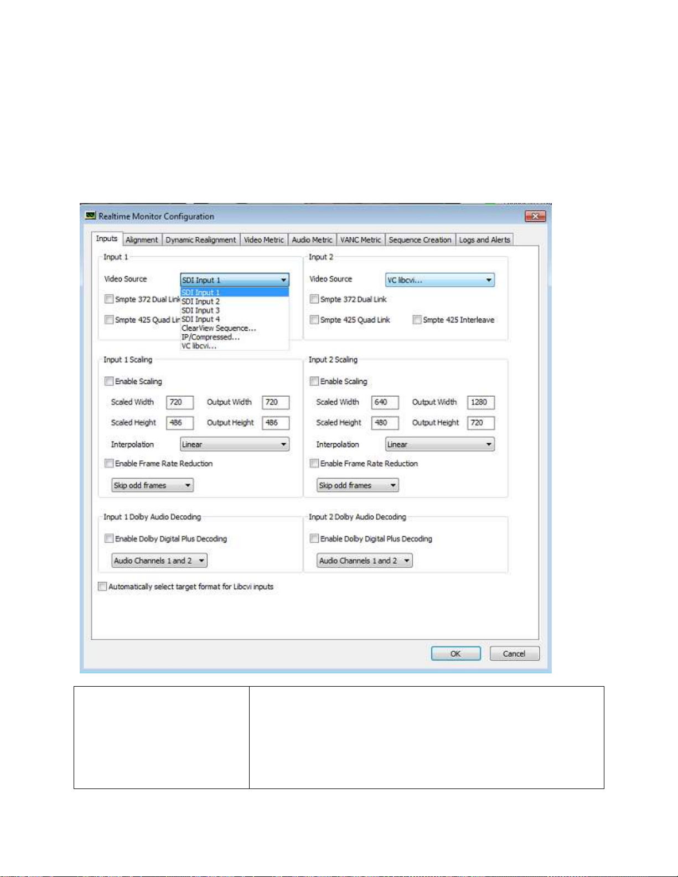Toggle automatically select target format for Libcvi
Image resolution: width=678 pixels, height=877 pixels.
[102, 587]
